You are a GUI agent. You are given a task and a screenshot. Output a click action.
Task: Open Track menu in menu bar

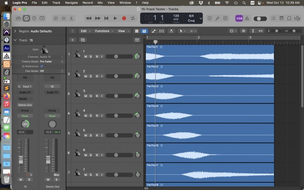coord(56,3)
